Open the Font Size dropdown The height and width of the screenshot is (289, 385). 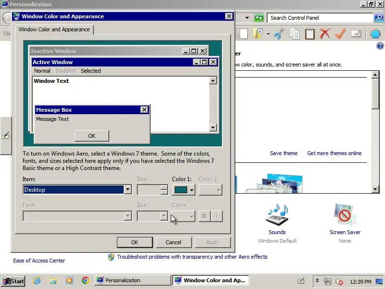point(152,216)
